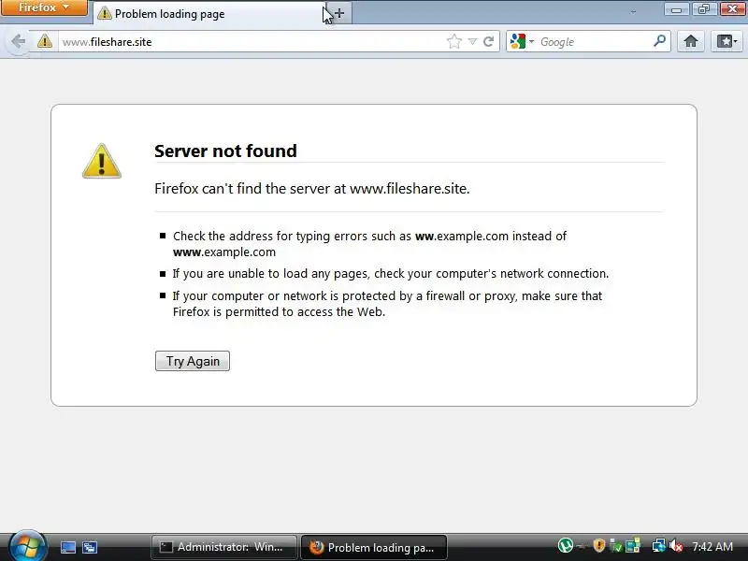
Task: Click into the Google search field
Action: pyautogui.click(x=595, y=42)
